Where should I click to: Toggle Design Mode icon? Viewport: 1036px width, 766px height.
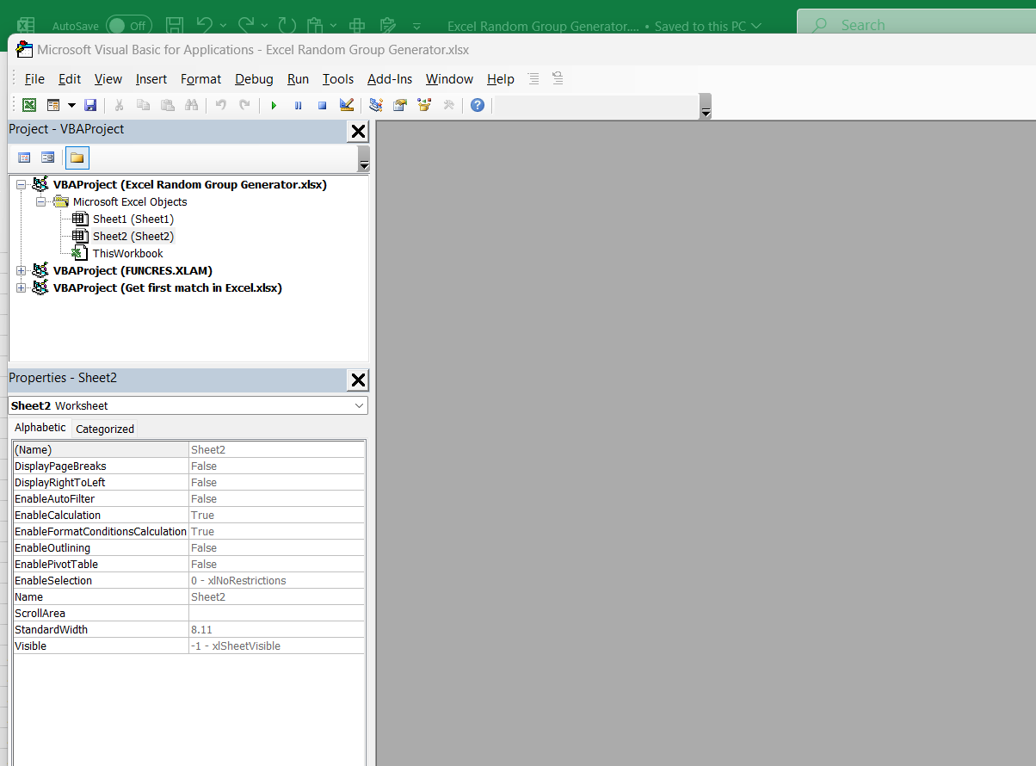(347, 105)
